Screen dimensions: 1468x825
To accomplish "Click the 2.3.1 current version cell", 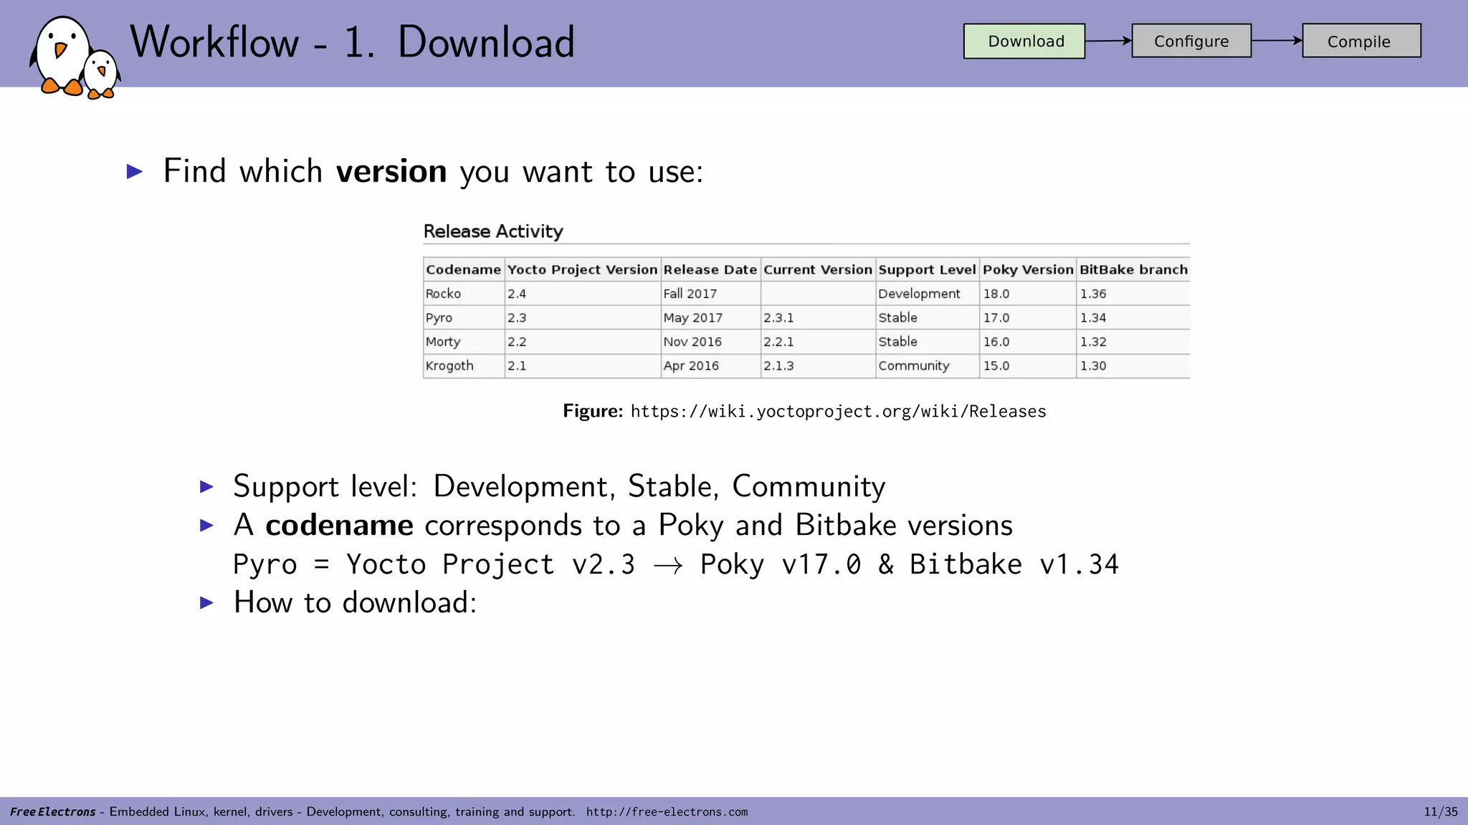I will (818, 317).
